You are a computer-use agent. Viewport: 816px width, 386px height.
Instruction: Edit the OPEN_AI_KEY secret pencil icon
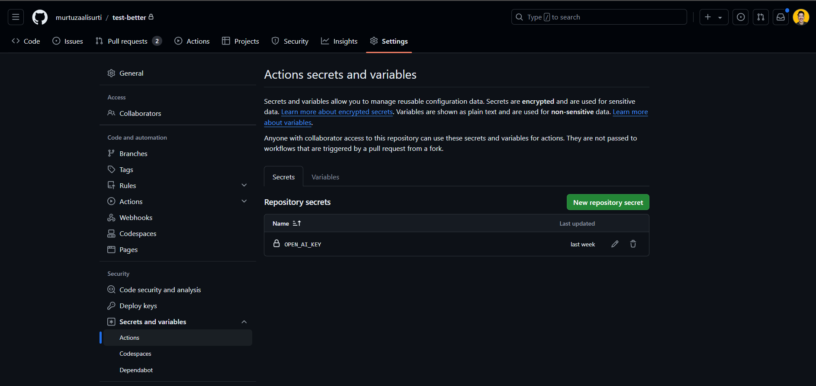(615, 244)
